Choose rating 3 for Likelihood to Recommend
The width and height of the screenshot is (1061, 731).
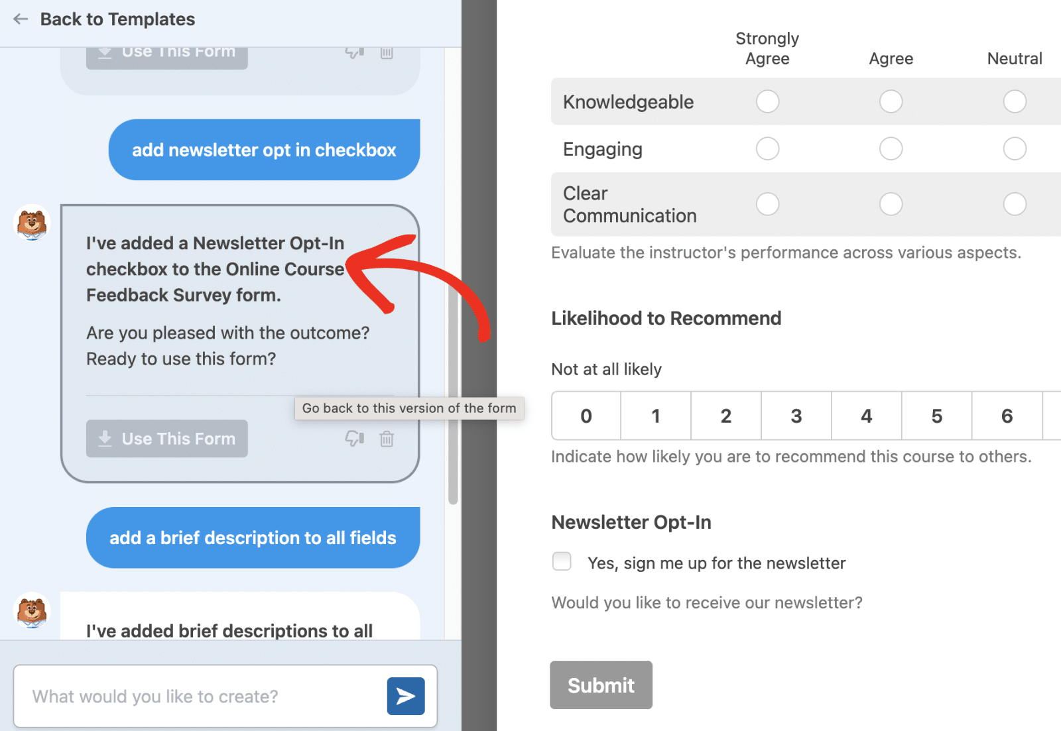(796, 416)
